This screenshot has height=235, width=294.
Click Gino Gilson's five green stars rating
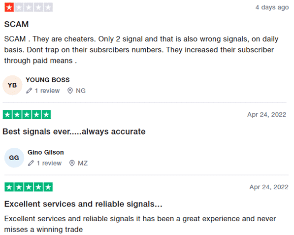pos(27,115)
